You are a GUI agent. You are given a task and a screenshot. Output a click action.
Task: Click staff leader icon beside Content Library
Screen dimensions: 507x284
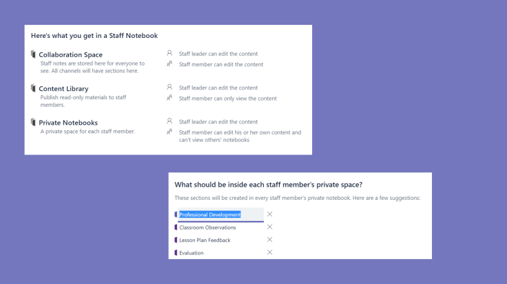[x=169, y=87]
